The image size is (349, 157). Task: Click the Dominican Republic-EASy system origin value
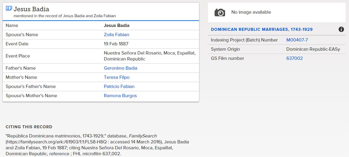pyautogui.click(x=313, y=49)
